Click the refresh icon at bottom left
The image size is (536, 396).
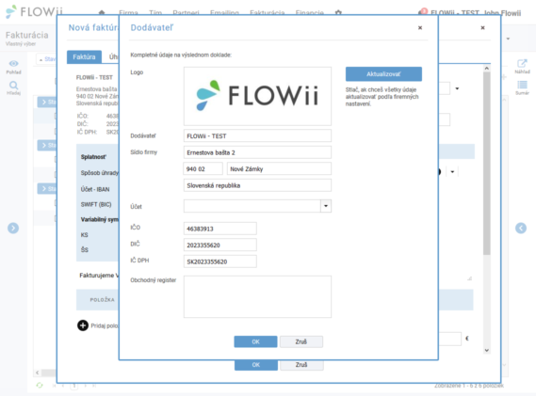pyautogui.click(x=40, y=385)
